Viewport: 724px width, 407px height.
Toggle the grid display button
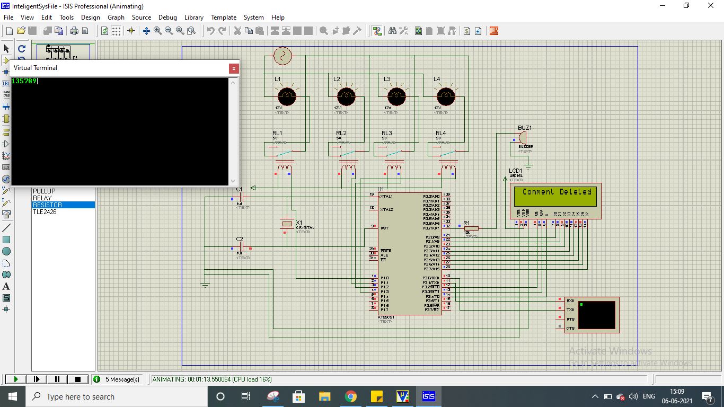pyautogui.click(x=116, y=31)
